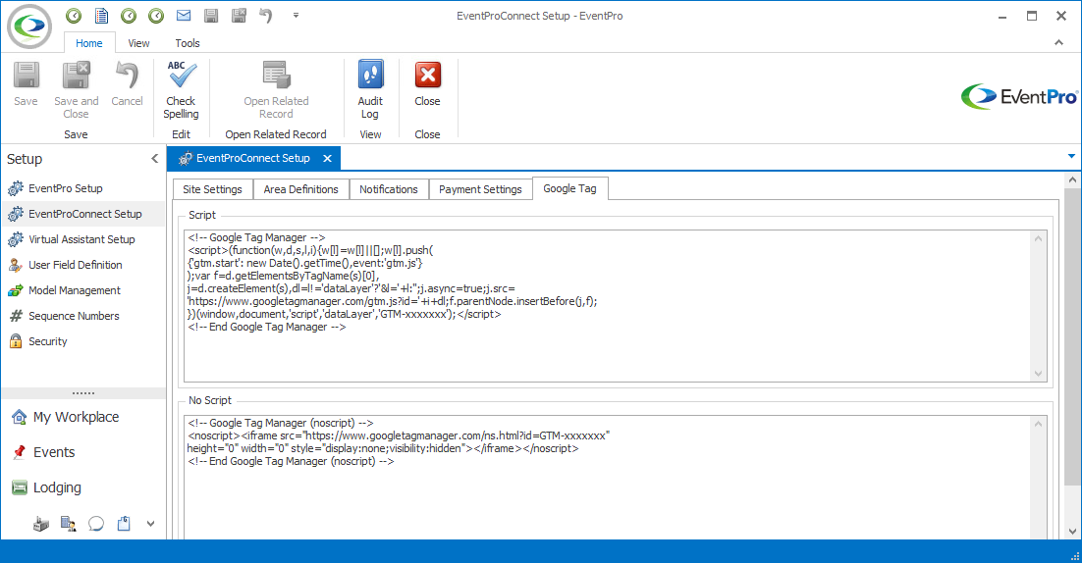The height and width of the screenshot is (563, 1082).
Task: Select EventProConnect Setup in the navigation
Action: click(84, 214)
